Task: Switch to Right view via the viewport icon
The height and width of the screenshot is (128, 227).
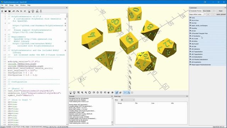Action: (94, 92)
